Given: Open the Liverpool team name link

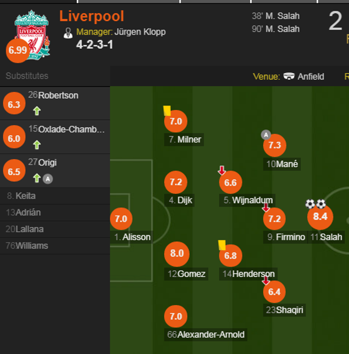Looking at the screenshot, I should (92, 16).
